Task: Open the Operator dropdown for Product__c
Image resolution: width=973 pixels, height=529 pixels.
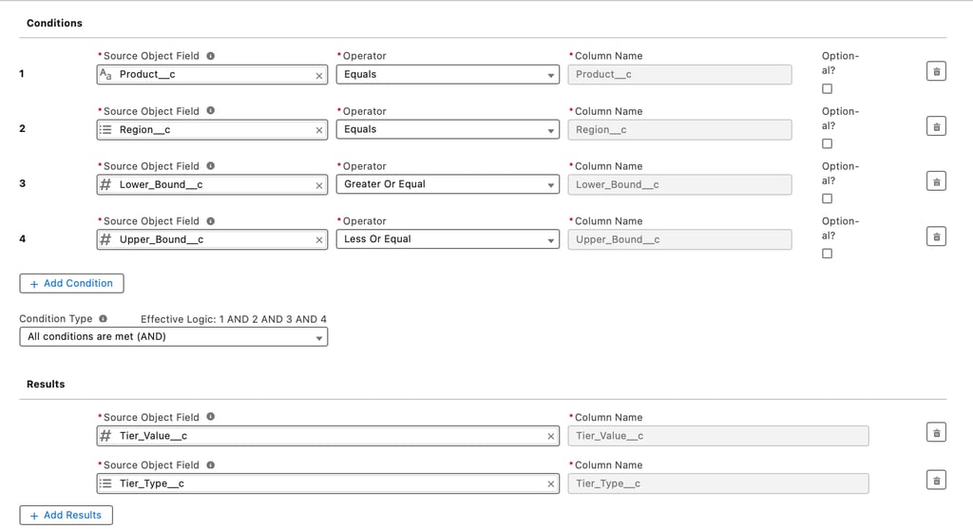Action: coord(448,74)
